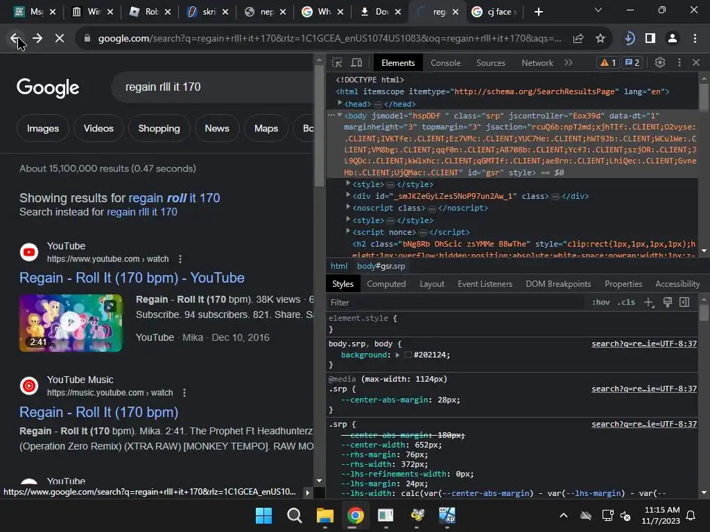Open the DOM Breakpoints tab

[x=558, y=283]
